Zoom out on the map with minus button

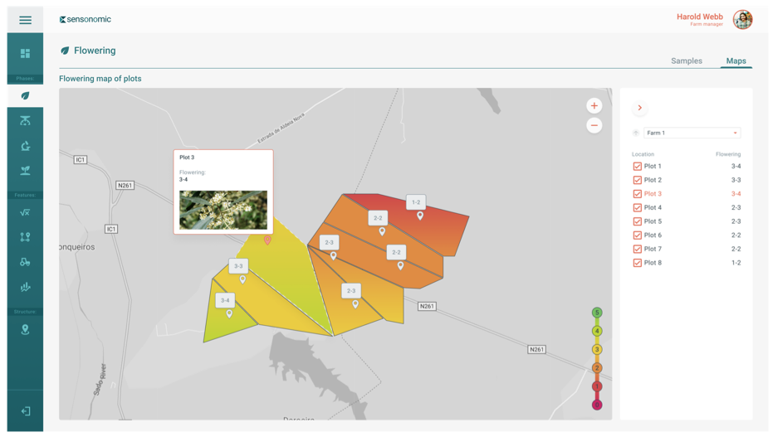click(x=594, y=125)
